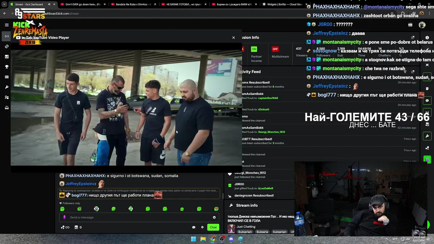The image size is (434, 244).
Task: Click the YouTube video player frame
Action: (126, 108)
